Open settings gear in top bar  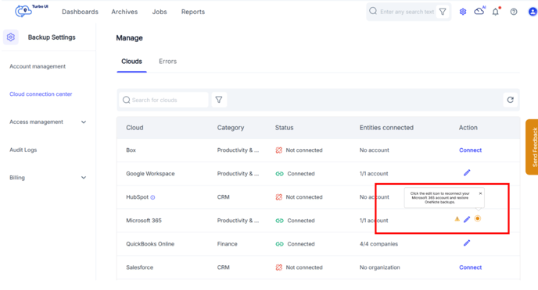click(463, 12)
